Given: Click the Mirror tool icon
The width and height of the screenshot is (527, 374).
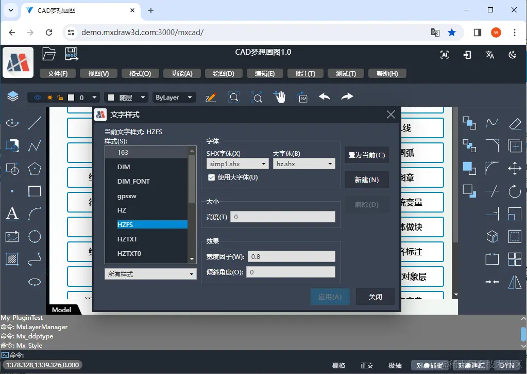Looking at the screenshot, I should click(x=515, y=282).
